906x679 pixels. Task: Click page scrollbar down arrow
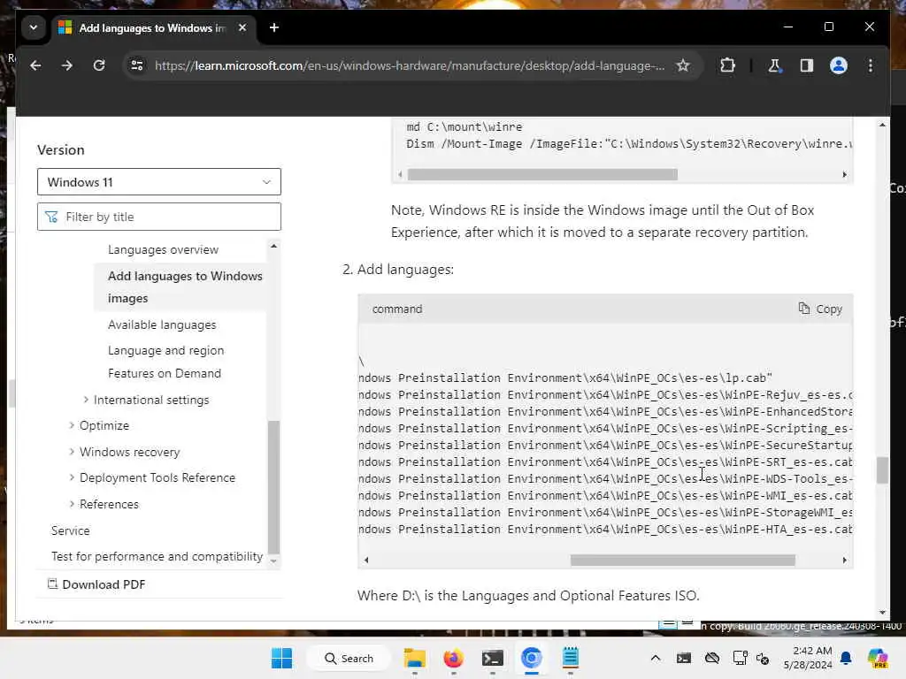click(882, 612)
